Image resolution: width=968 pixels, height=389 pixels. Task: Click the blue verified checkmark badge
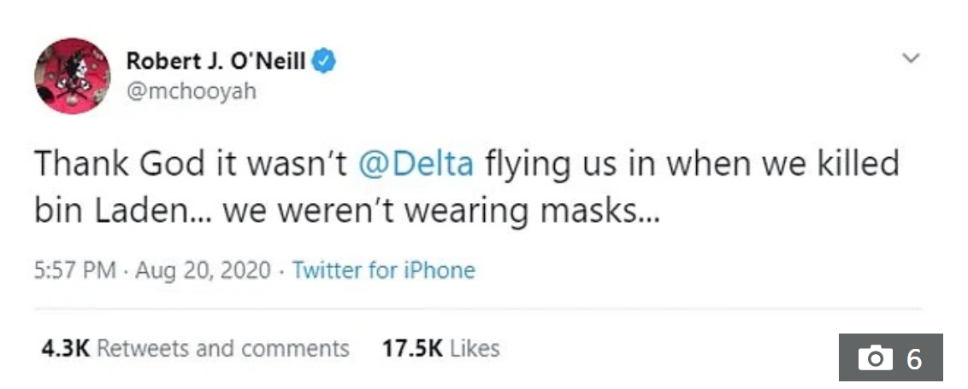coord(324,61)
